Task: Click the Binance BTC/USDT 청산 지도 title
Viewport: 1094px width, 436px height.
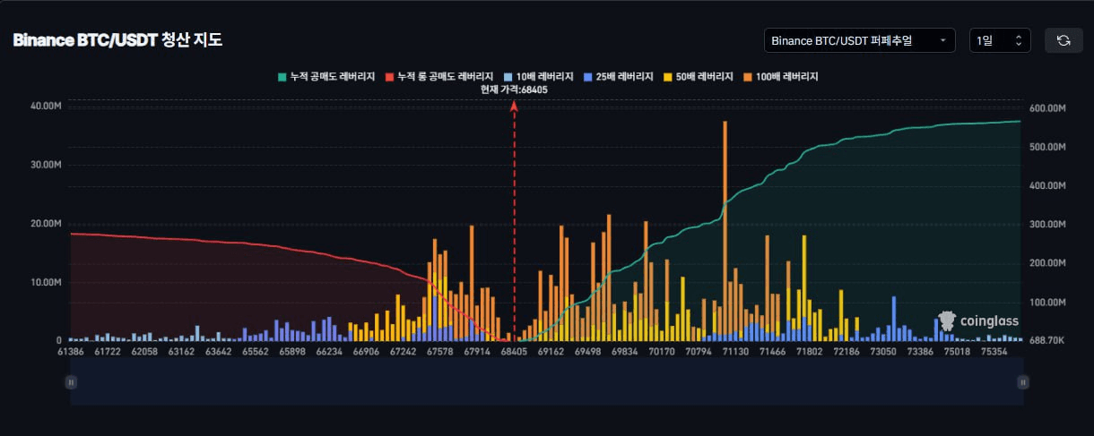Action: click(x=117, y=40)
